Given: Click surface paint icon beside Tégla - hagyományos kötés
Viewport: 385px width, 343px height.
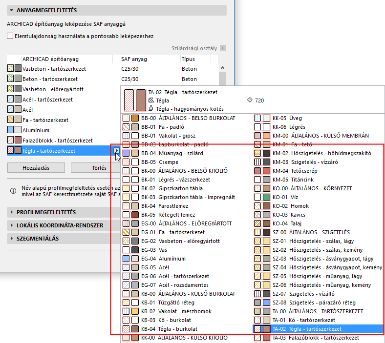Looking at the screenshot, I should click(151, 108).
